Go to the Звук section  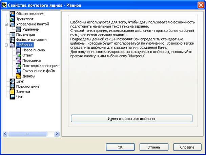20,81
